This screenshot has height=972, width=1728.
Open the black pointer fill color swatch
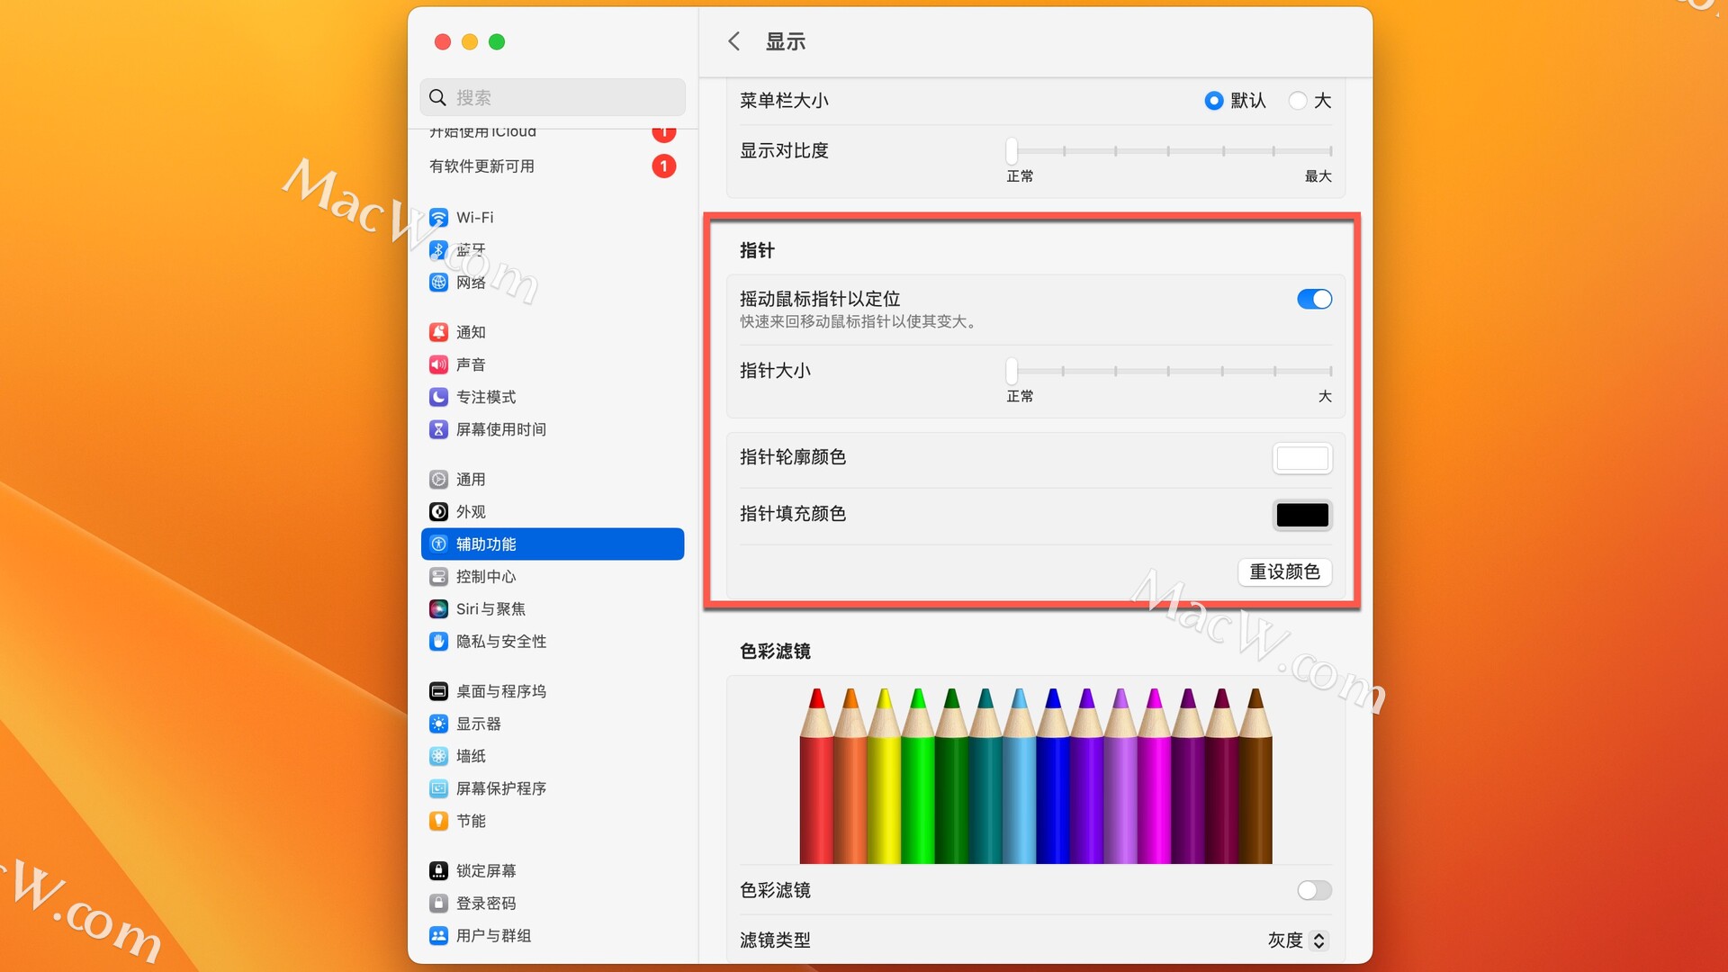1302,515
